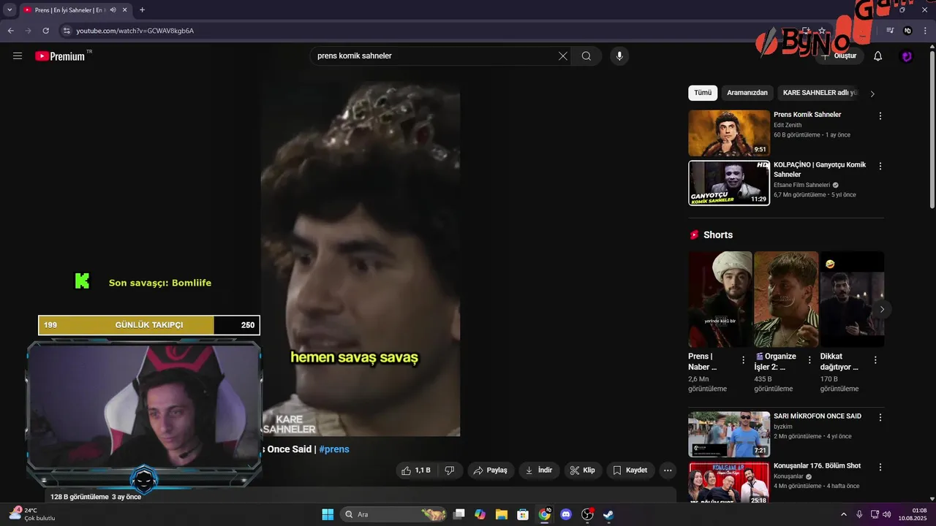Open options for Konuşanlar video
This screenshot has width=936, height=526.
[880, 468]
